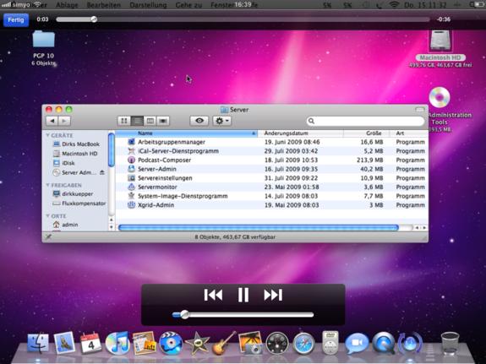
Task: Click the video progress bar at top
Action: [x=243, y=19]
